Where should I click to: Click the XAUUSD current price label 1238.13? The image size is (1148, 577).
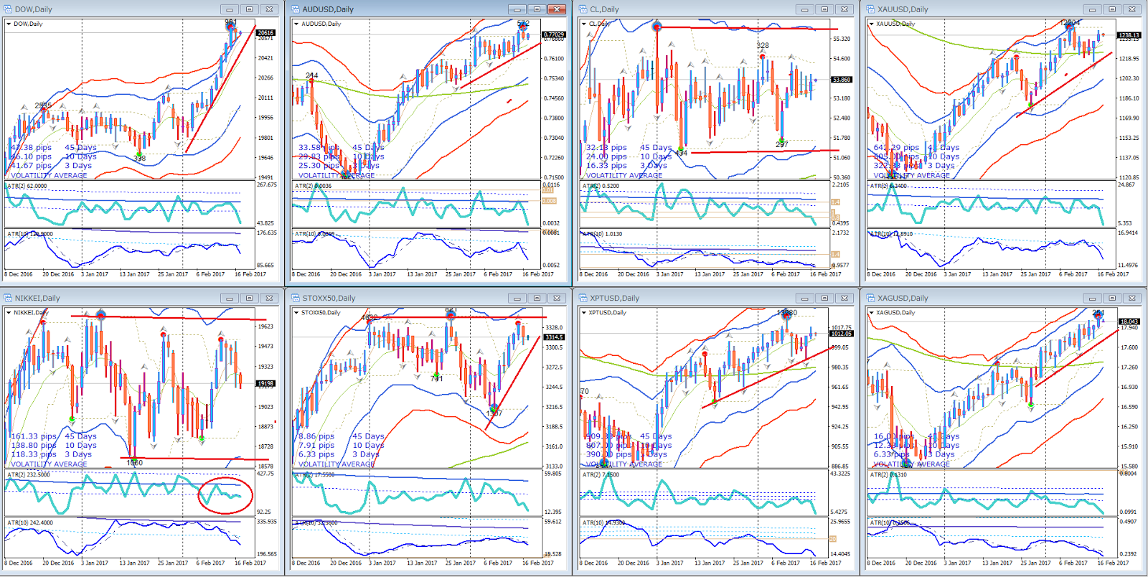pyautogui.click(x=1129, y=34)
